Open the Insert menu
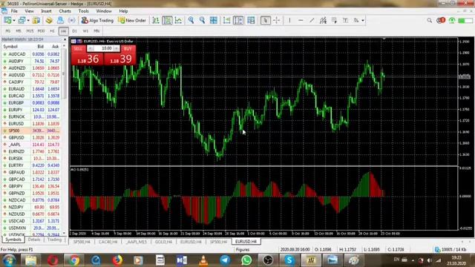The image size is (475, 267). tap(46, 11)
